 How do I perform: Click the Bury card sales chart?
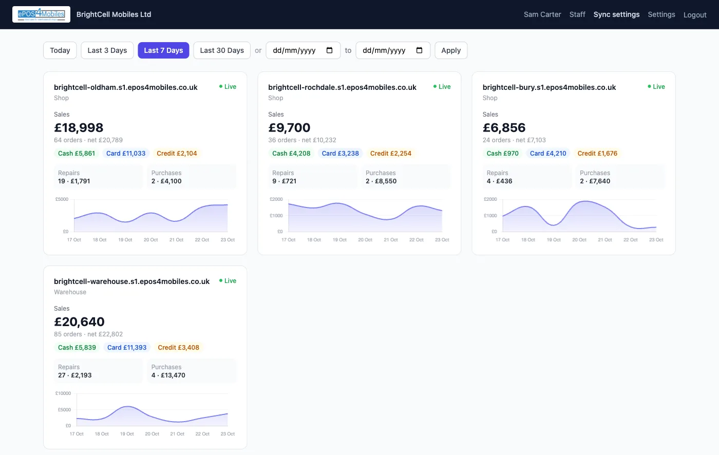(574, 220)
